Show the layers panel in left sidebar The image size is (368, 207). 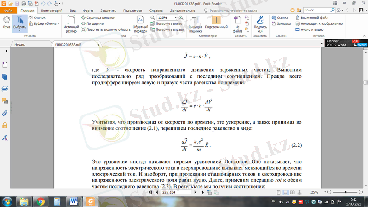point(5,89)
